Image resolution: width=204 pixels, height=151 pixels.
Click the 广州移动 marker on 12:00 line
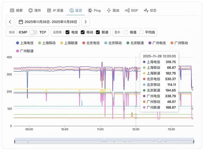[136, 118]
